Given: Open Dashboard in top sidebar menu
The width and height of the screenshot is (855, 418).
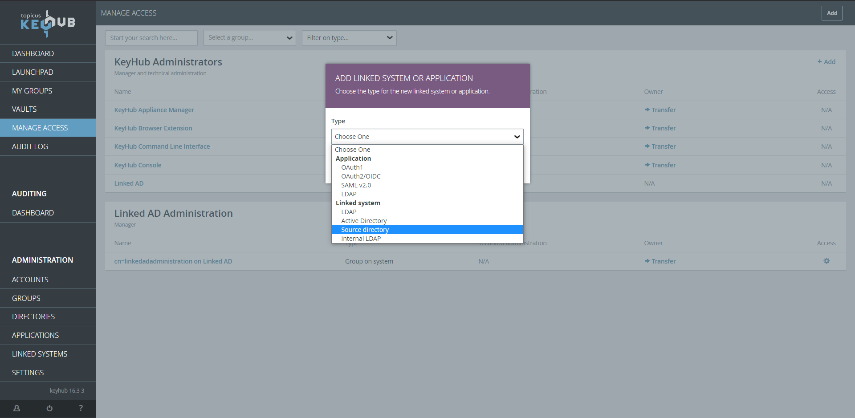Looking at the screenshot, I should point(48,53).
